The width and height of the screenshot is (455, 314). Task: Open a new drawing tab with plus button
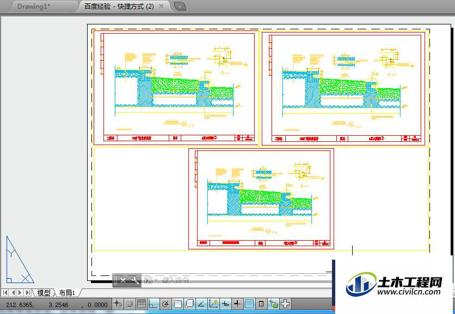tap(180, 7)
